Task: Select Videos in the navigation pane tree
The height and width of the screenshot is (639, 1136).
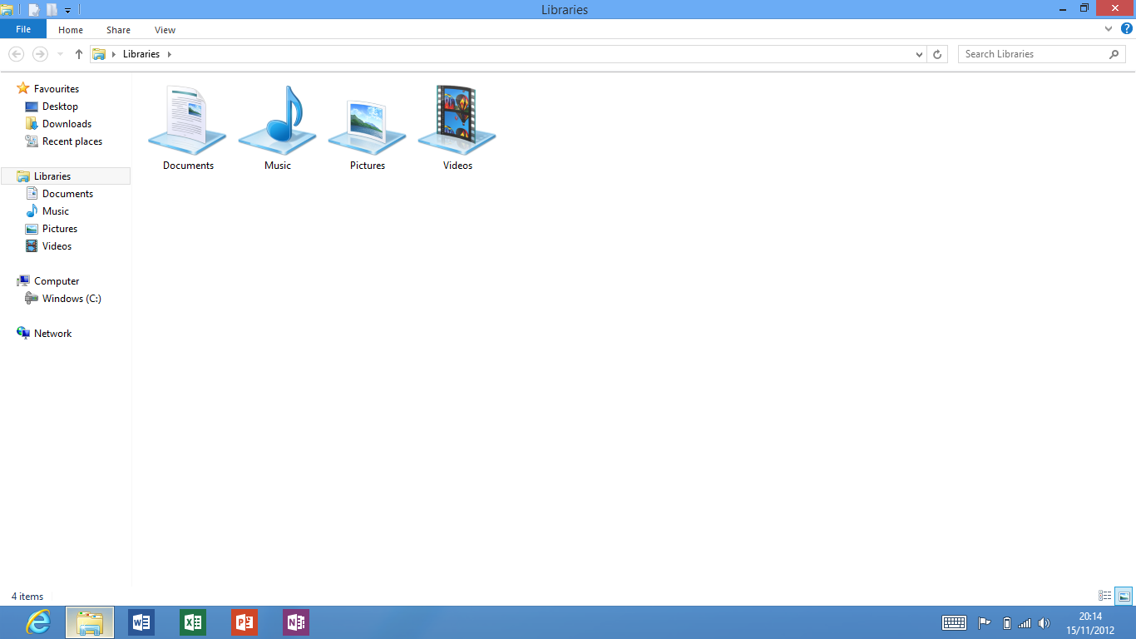Action: [x=57, y=246]
